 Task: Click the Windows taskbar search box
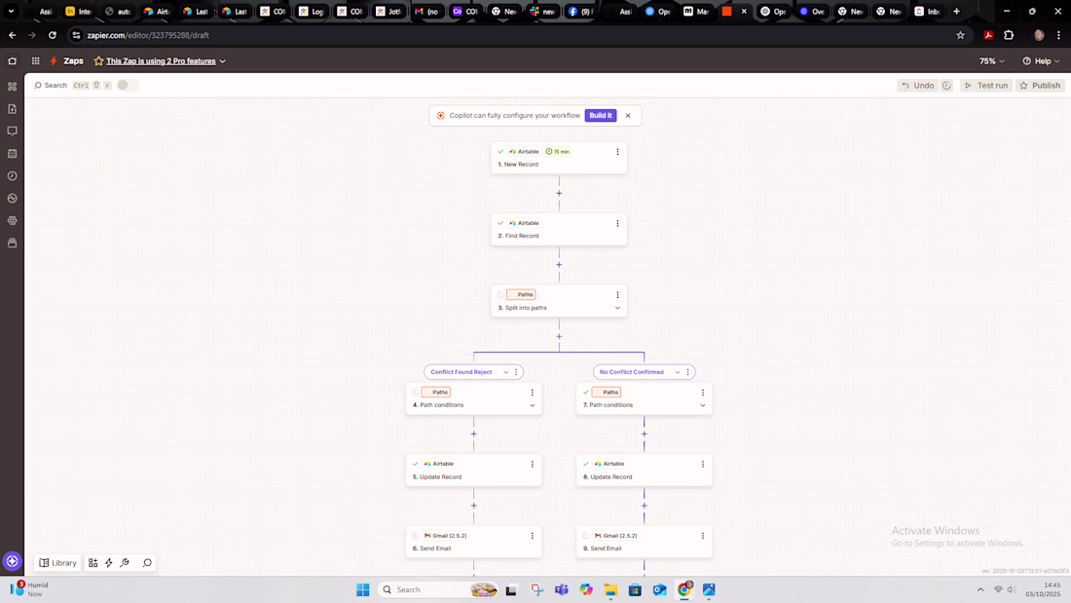(x=438, y=589)
